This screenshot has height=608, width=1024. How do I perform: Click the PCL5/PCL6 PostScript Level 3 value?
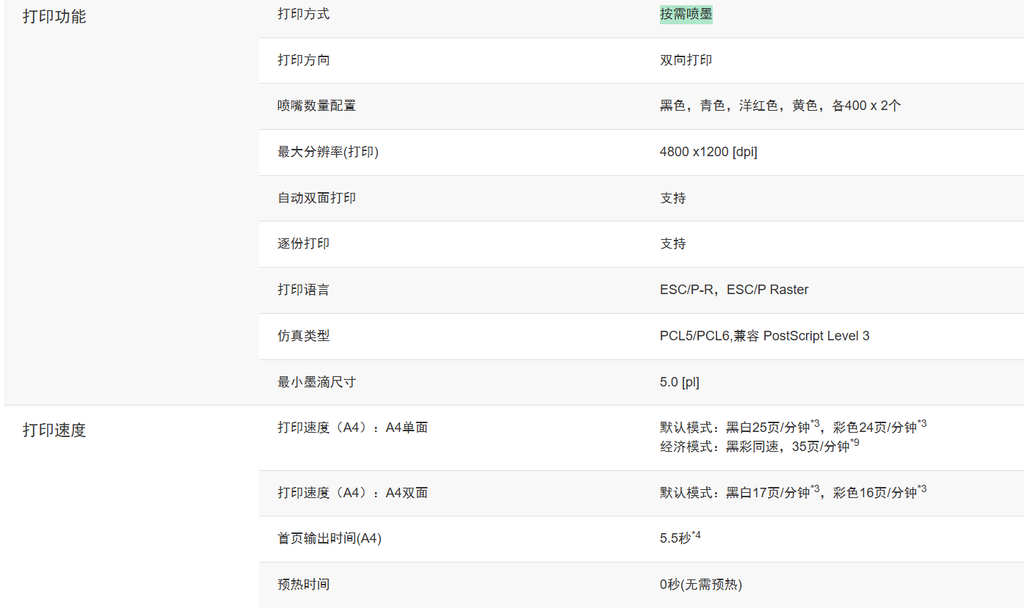pos(764,336)
